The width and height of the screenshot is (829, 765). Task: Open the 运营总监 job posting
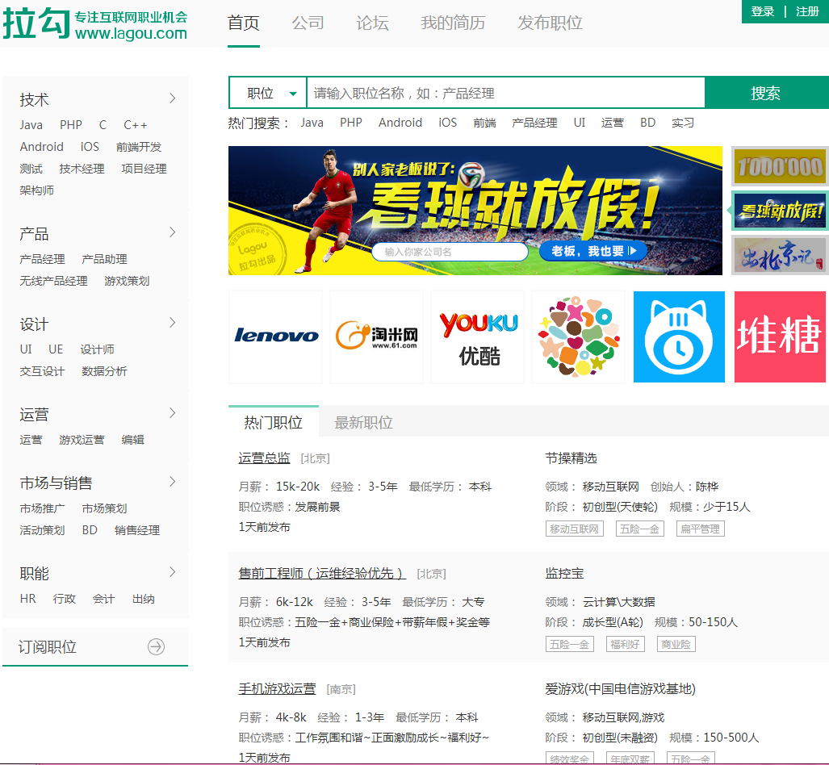pyautogui.click(x=264, y=458)
